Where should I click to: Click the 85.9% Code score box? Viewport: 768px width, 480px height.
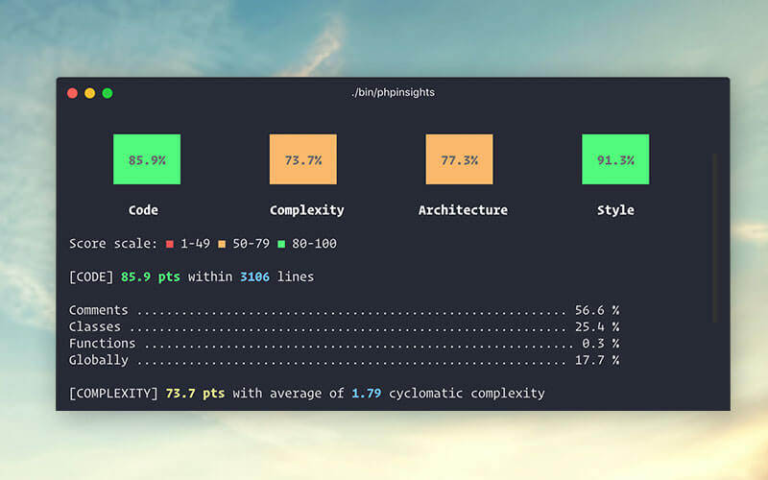click(146, 159)
